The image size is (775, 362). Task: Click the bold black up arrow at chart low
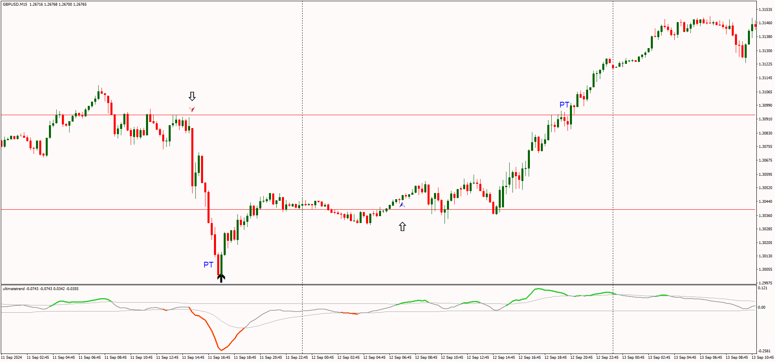coord(221,278)
